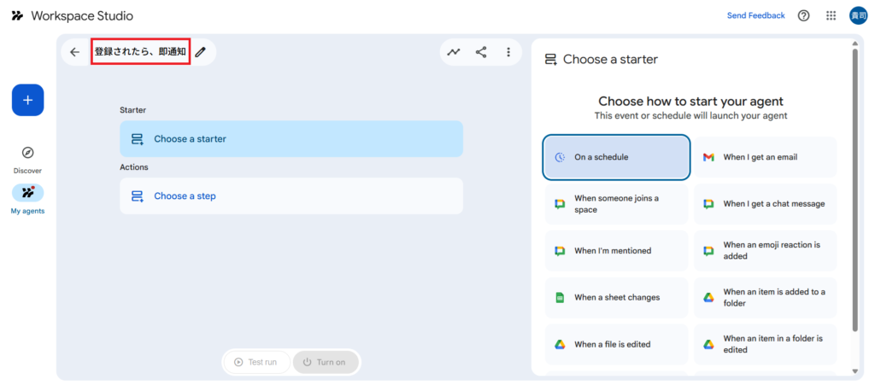The height and width of the screenshot is (391, 875).
Task: Select the Choose a step action
Action: click(291, 195)
